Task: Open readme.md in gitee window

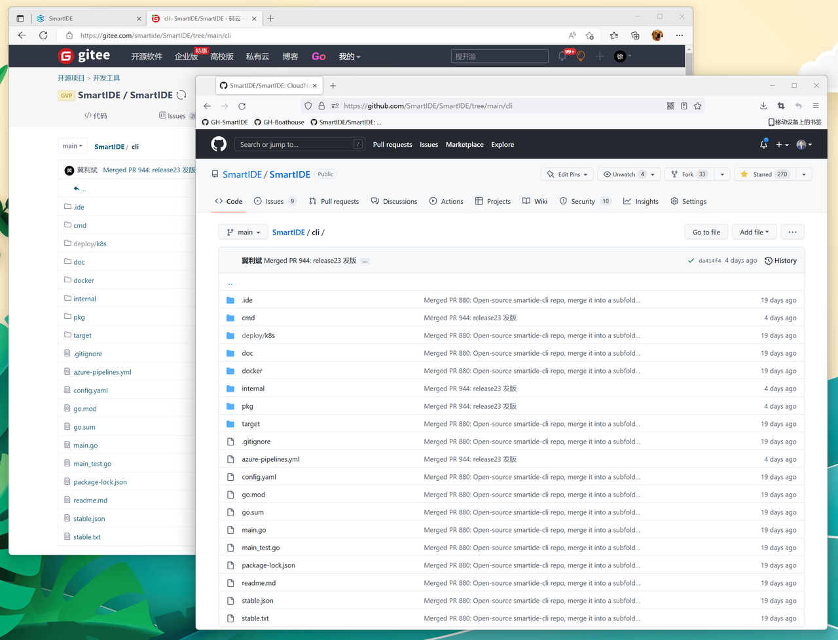Action: (90, 500)
